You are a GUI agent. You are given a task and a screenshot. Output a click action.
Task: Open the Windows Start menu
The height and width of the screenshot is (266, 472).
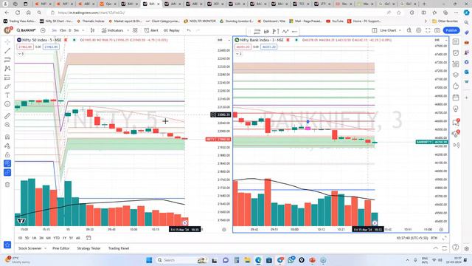(149, 260)
